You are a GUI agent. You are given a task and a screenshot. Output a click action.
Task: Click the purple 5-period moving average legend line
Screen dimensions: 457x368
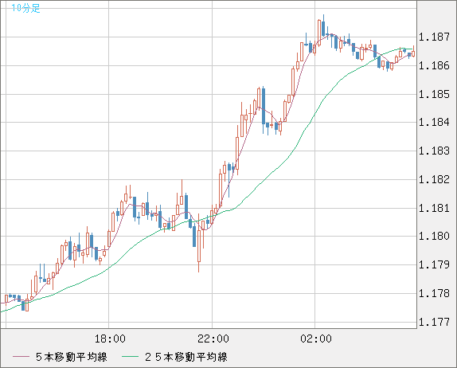pyautogui.click(x=21, y=357)
